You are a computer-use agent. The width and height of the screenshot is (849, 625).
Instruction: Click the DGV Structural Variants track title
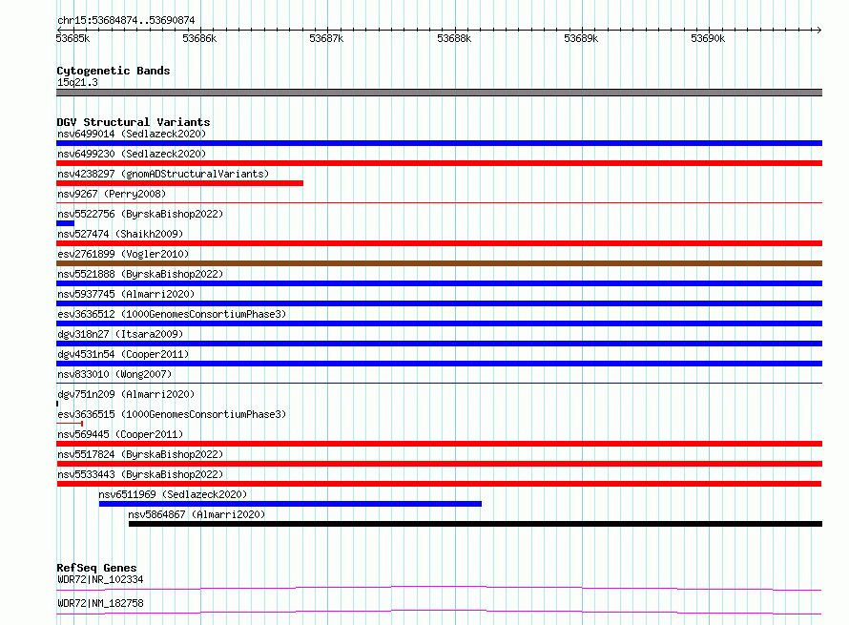tap(134, 122)
